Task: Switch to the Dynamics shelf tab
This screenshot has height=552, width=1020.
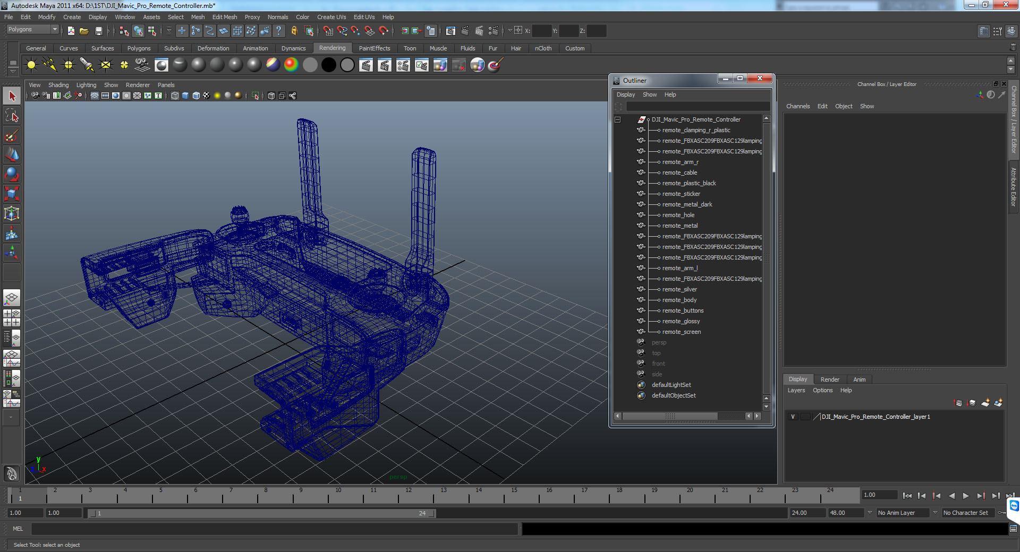Action: click(x=293, y=48)
